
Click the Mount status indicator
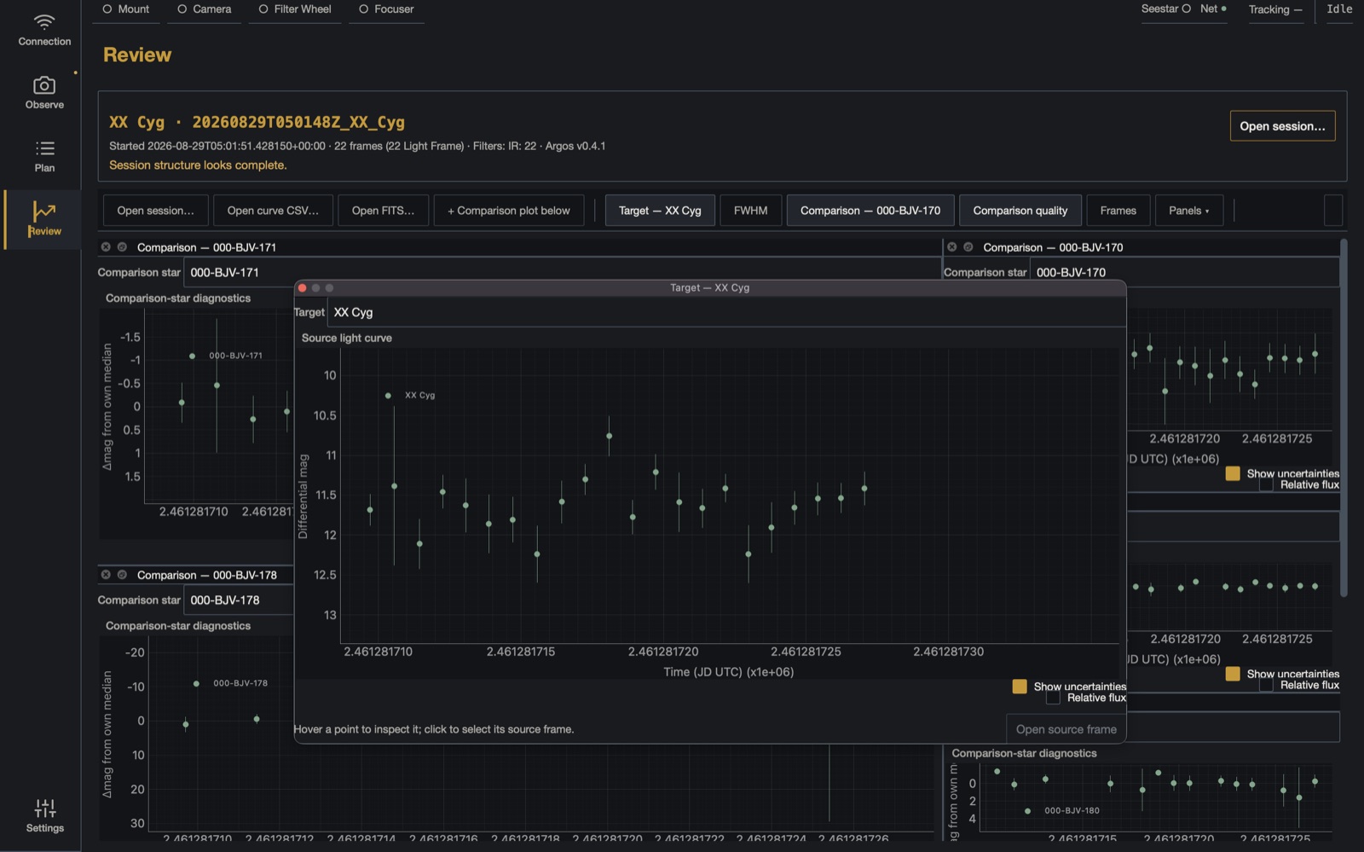(126, 9)
